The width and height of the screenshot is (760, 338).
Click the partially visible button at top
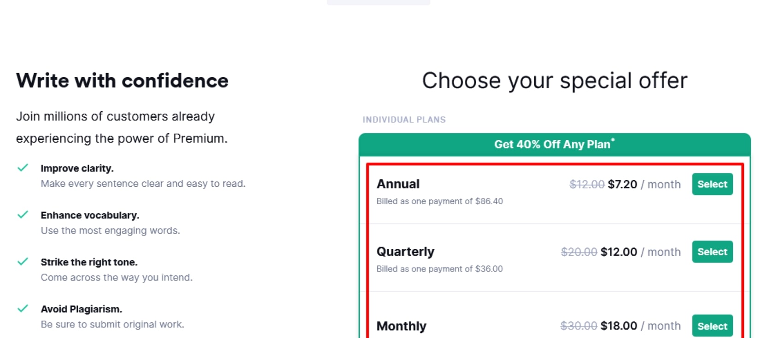(x=379, y=2)
